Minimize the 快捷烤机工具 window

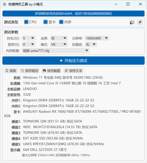(x=116, y=4)
